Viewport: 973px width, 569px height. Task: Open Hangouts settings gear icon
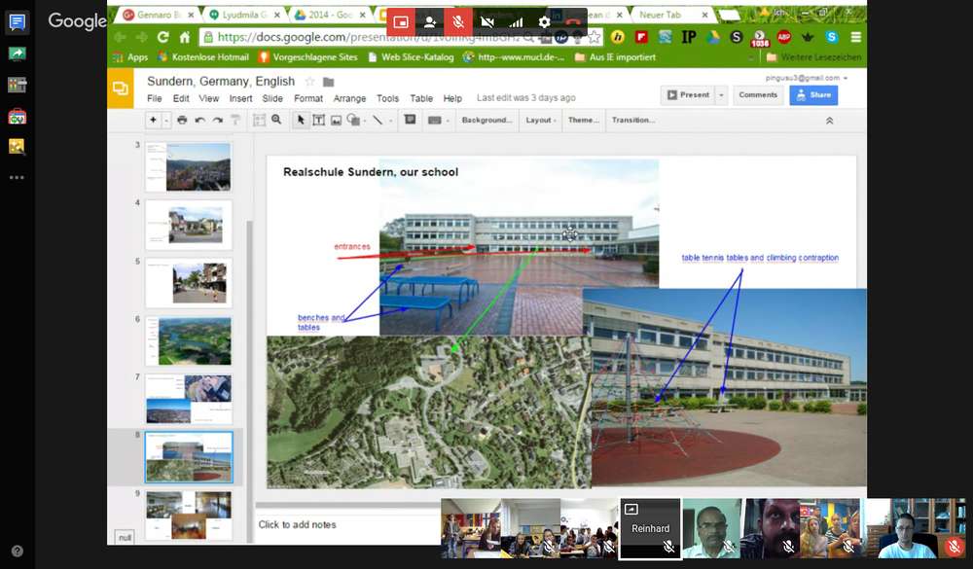pos(544,21)
